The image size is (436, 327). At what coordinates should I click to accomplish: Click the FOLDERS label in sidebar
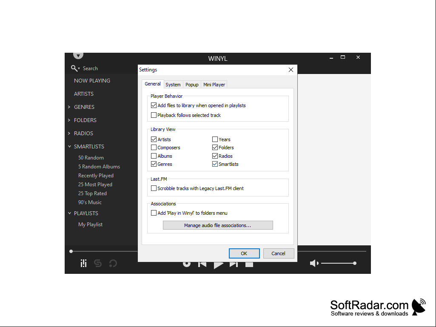pos(85,120)
